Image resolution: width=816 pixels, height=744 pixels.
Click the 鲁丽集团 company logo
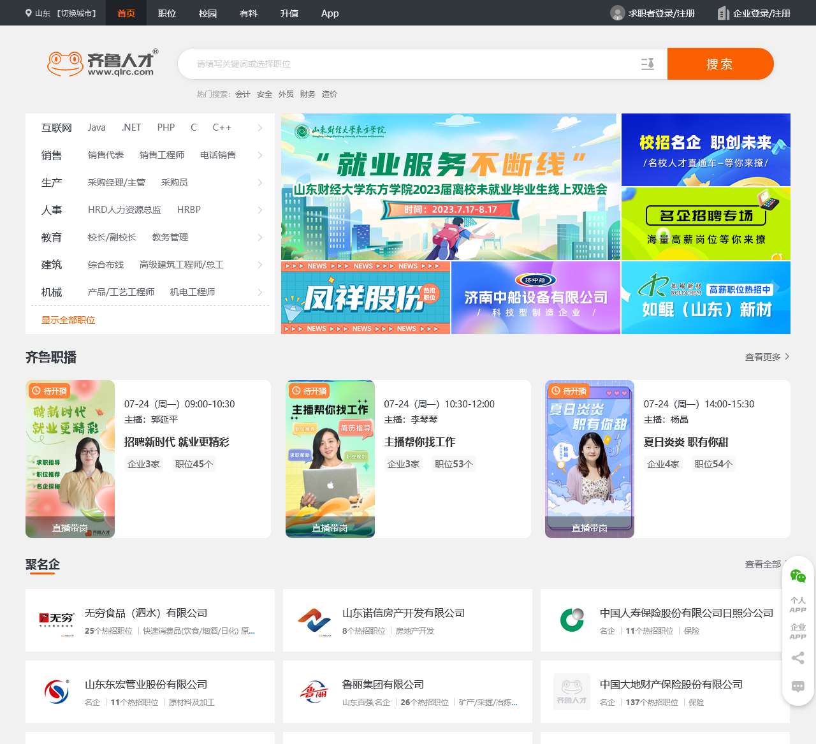tap(314, 692)
